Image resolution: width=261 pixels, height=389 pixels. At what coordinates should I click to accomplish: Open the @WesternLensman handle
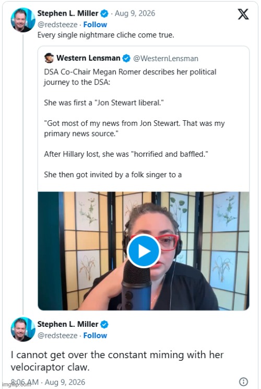(165, 59)
